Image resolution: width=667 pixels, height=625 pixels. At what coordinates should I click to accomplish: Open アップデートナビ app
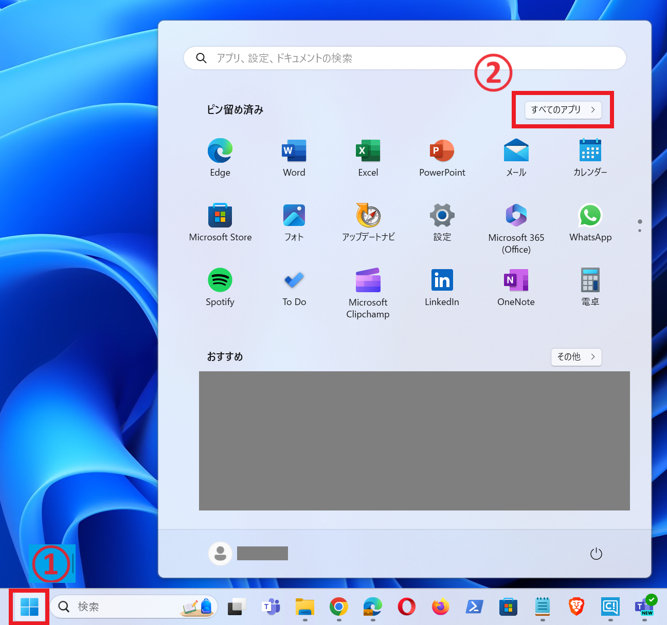tap(368, 222)
